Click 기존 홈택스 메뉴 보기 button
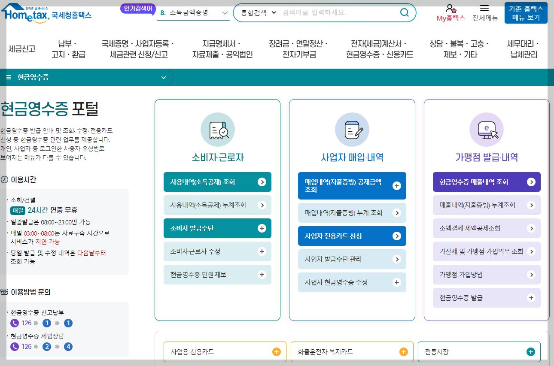 (526, 13)
